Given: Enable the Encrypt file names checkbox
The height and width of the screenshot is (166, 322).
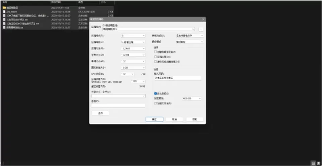Looking at the screenshot, I should (156, 103).
